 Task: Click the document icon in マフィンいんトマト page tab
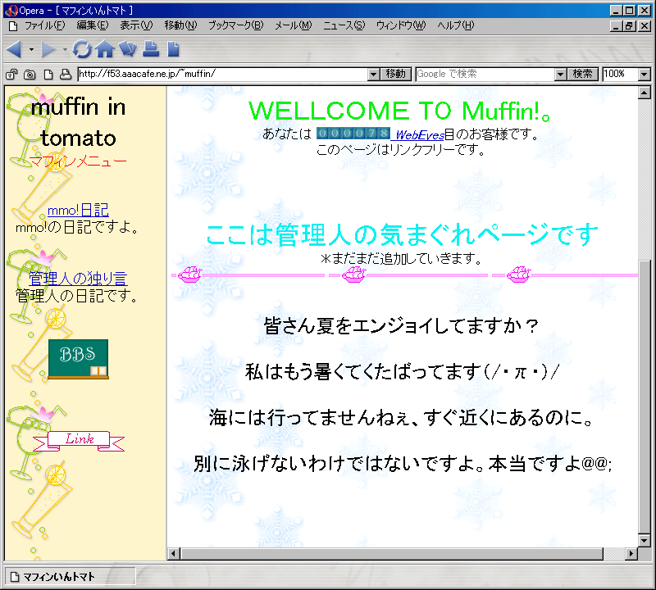click(x=15, y=577)
